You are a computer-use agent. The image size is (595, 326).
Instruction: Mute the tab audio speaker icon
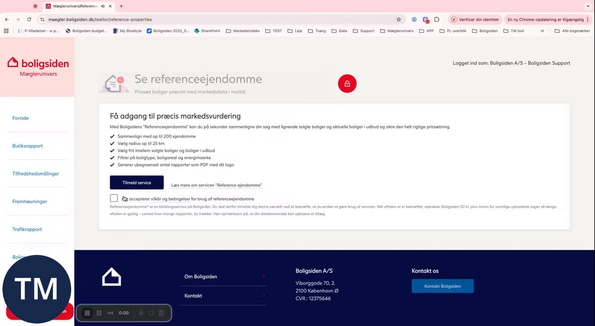[103, 6]
